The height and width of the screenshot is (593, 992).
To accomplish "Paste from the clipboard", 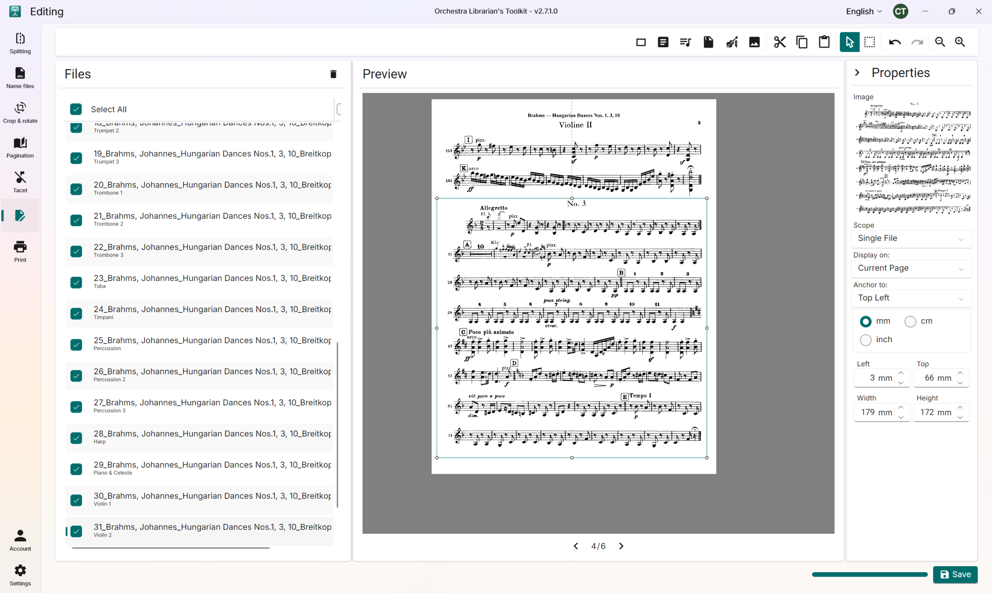I will tap(824, 42).
